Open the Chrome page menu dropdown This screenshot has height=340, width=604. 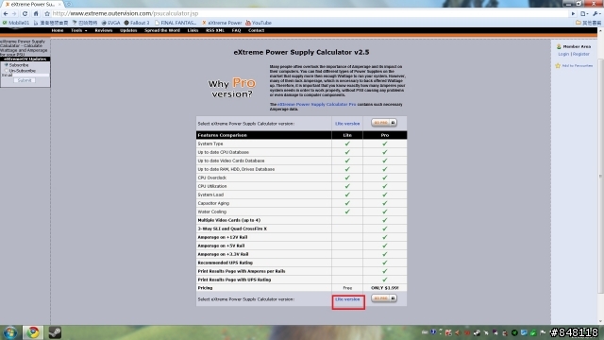(584, 14)
